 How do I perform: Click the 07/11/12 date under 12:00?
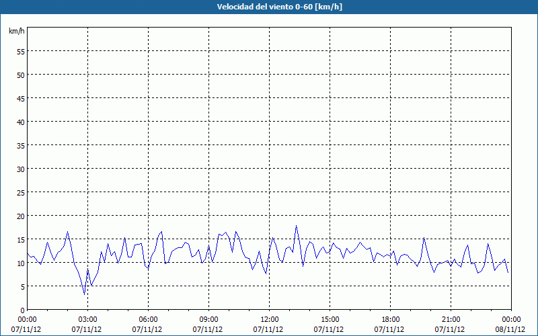[x=268, y=329]
